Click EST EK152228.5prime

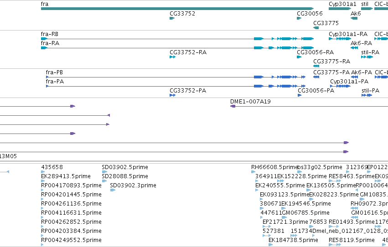click(x=302, y=176)
